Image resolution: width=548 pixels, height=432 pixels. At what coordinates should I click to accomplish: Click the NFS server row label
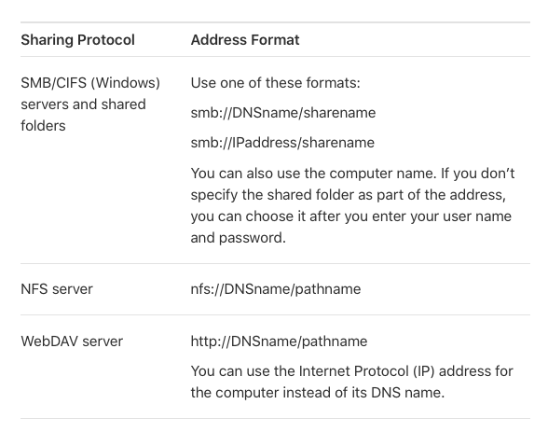click(57, 289)
